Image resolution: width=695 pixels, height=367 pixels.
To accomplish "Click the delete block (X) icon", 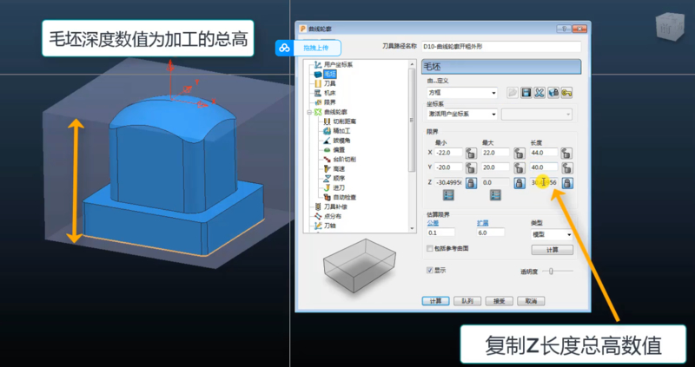I will [539, 93].
